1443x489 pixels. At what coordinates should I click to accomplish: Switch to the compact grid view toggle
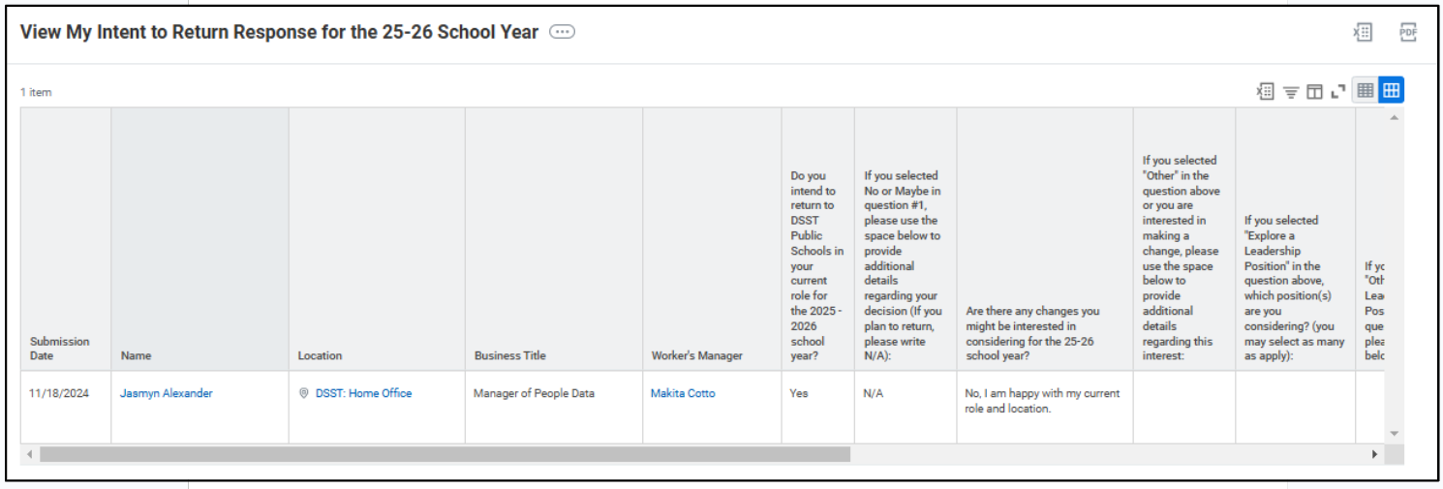[1366, 90]
